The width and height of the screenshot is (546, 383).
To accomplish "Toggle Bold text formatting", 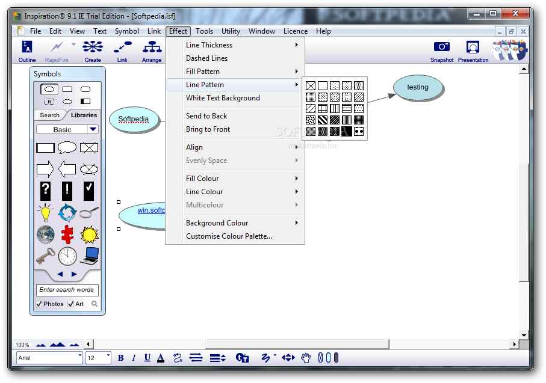I will point(121,358).
